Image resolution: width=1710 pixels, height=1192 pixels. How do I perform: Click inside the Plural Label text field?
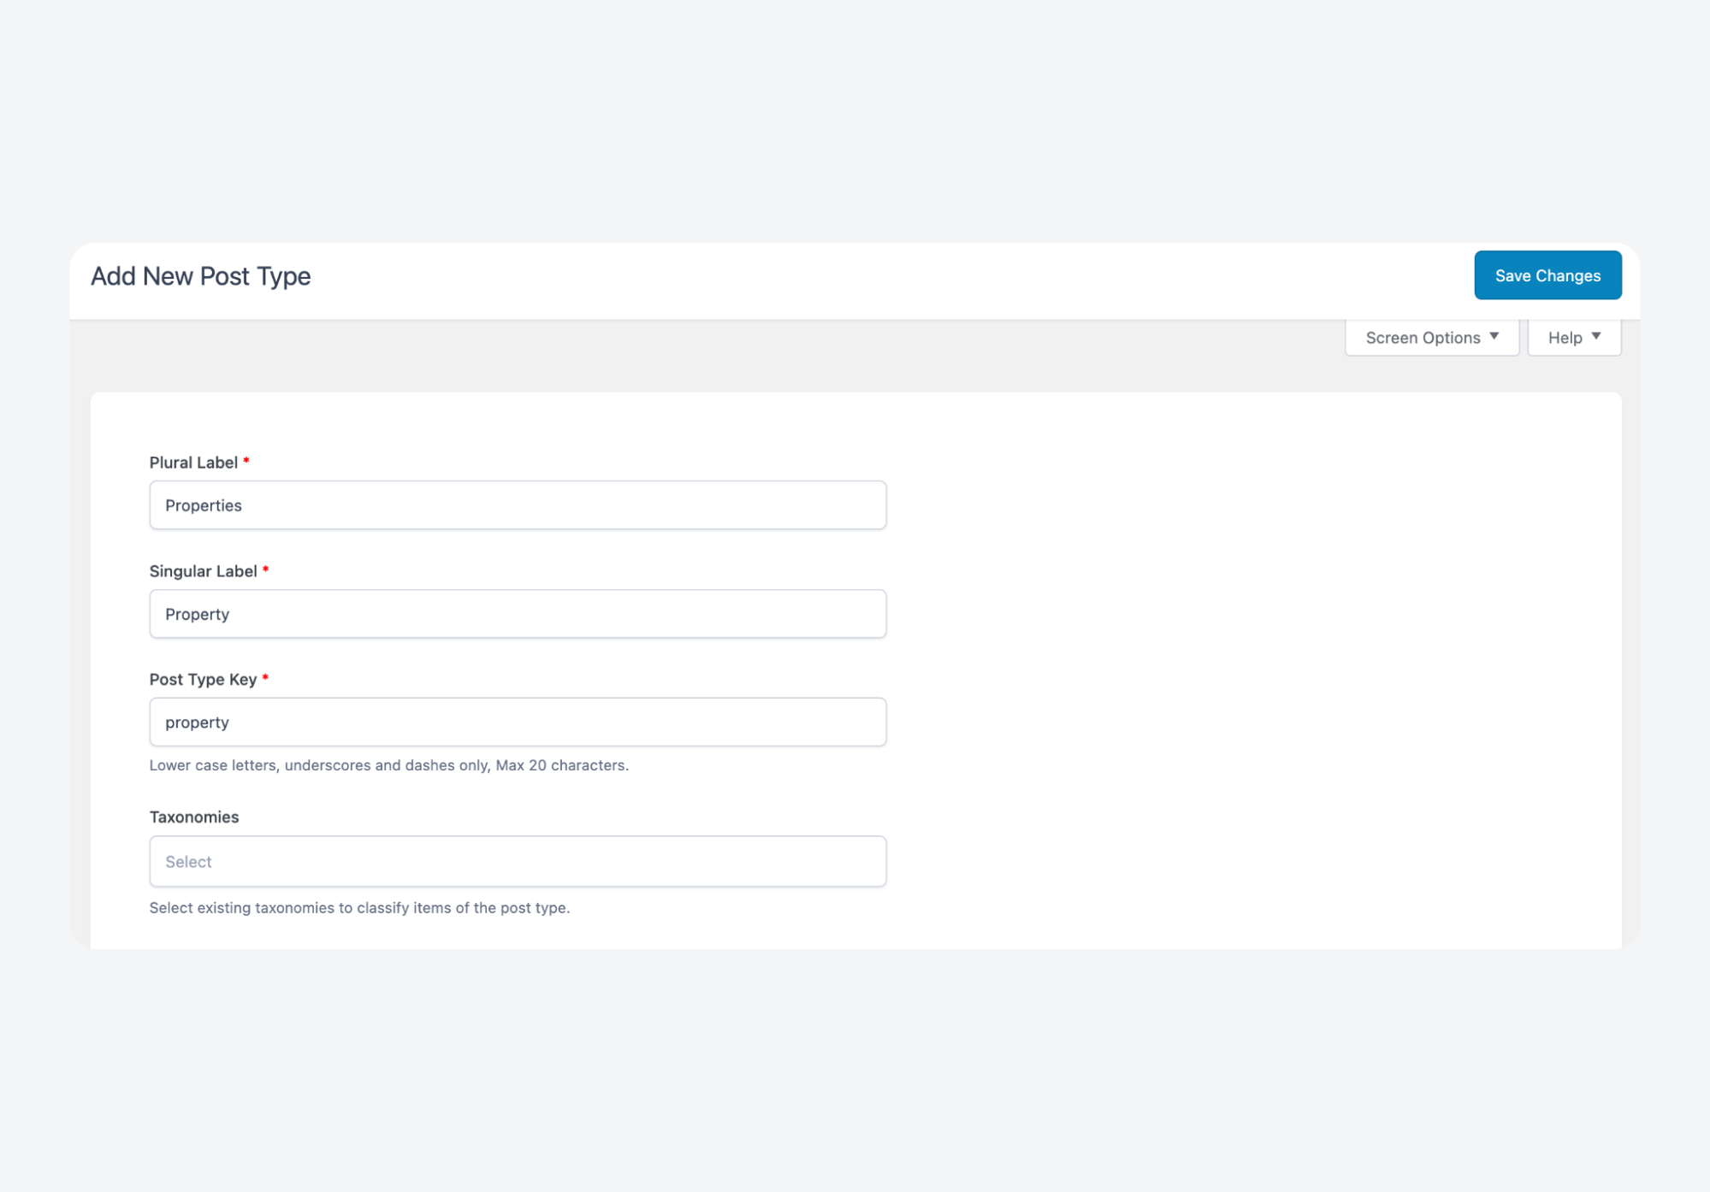tap(518, 505)
